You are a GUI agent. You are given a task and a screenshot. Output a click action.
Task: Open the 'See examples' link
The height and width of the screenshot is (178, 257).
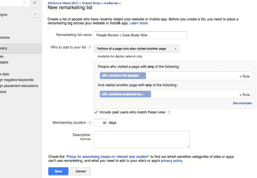[242, 103]
